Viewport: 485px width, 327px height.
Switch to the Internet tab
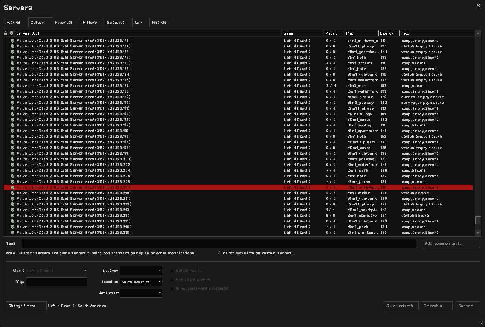[16, 23]
